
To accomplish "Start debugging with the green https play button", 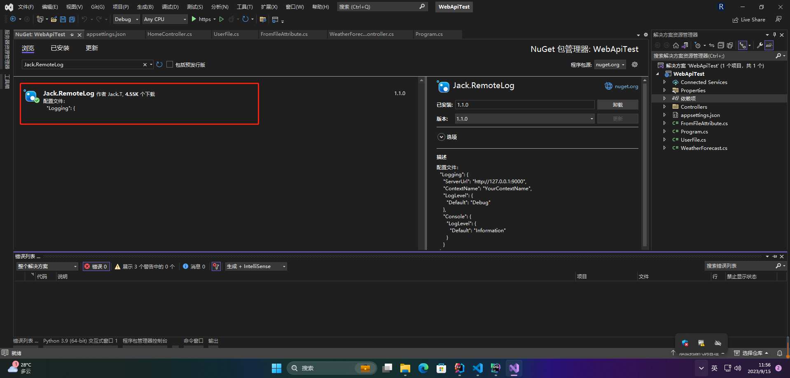I will (201, 19).
